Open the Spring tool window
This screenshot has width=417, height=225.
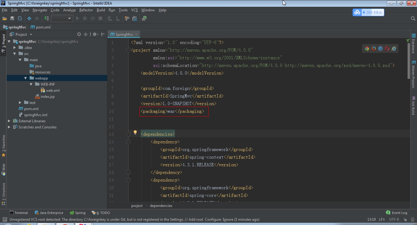pyautogui.click(x=78, y=213)
